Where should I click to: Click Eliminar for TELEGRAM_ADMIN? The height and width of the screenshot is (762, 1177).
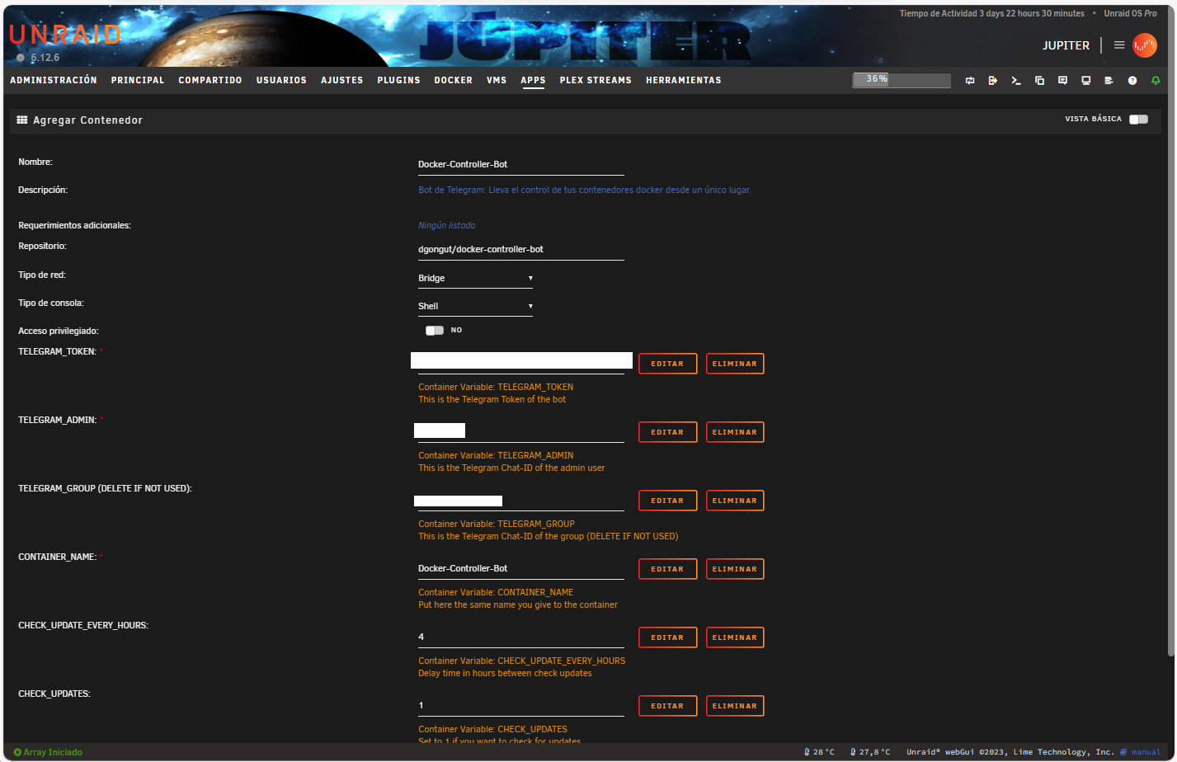pos(735,432)
